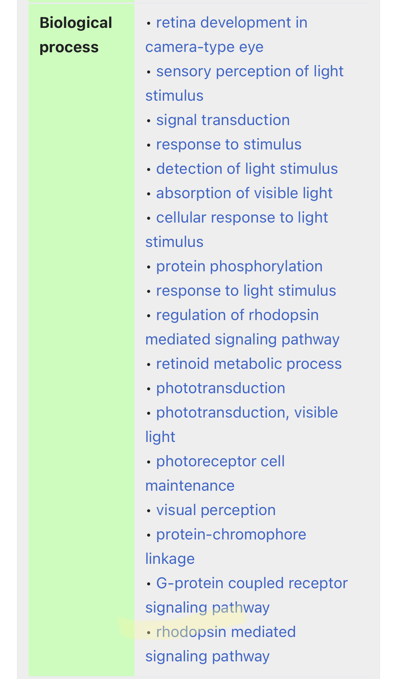Click the signal transduction link
The image size is (397, 679).
pos(223,120)
